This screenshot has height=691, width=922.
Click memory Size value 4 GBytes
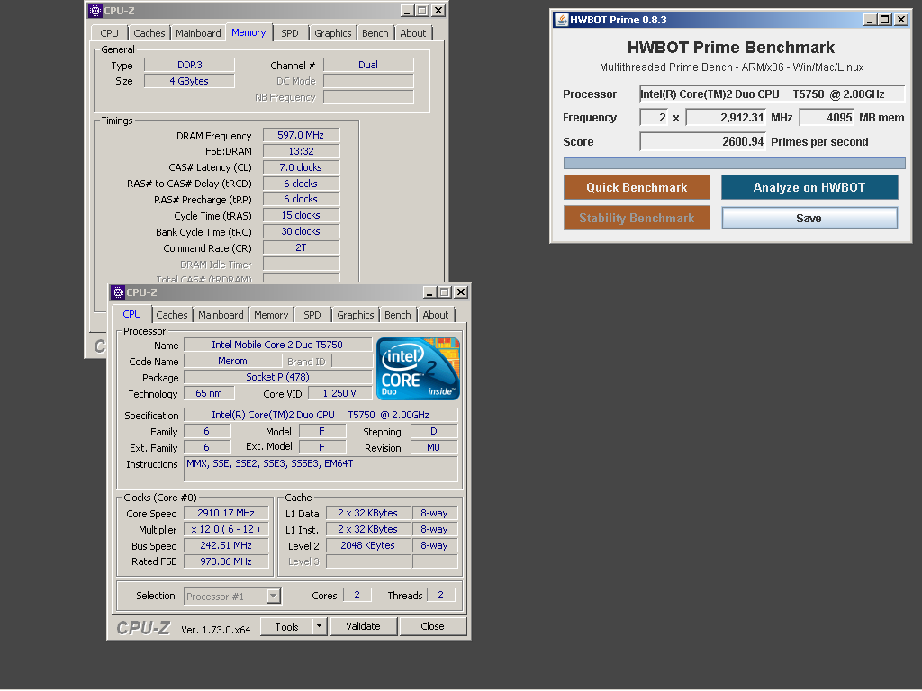pos(189,81)
